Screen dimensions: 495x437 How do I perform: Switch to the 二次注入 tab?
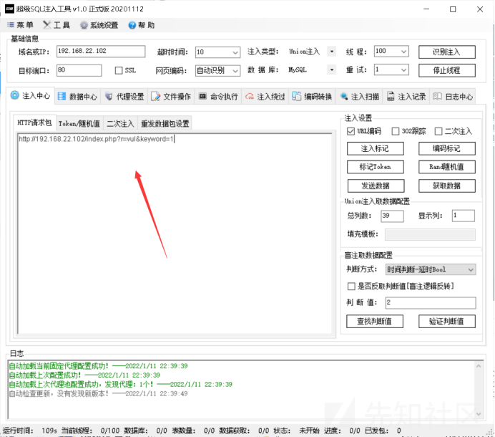coord(120,123)
